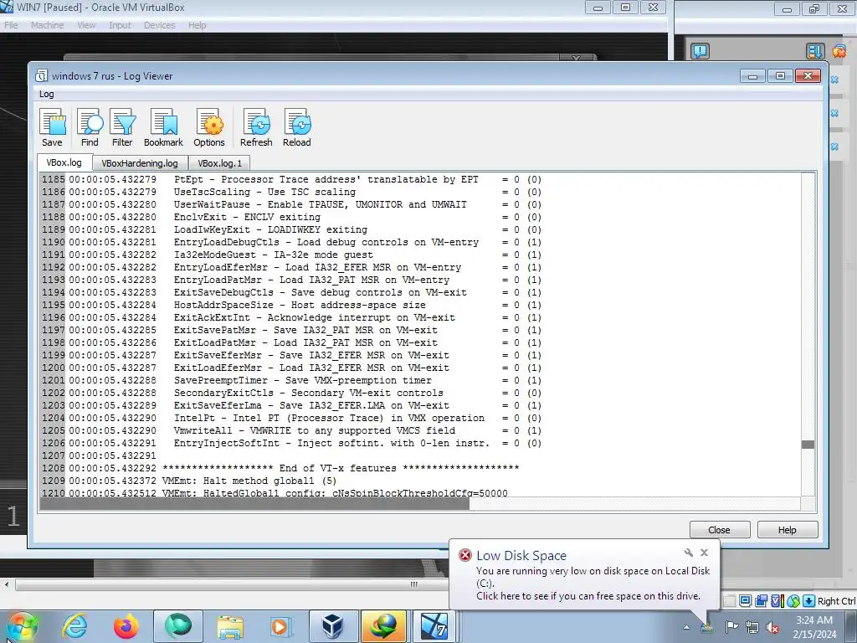Click the taskbar clock showing 3:24 AM
Screen dimensions: 857x643
[814, 626]
